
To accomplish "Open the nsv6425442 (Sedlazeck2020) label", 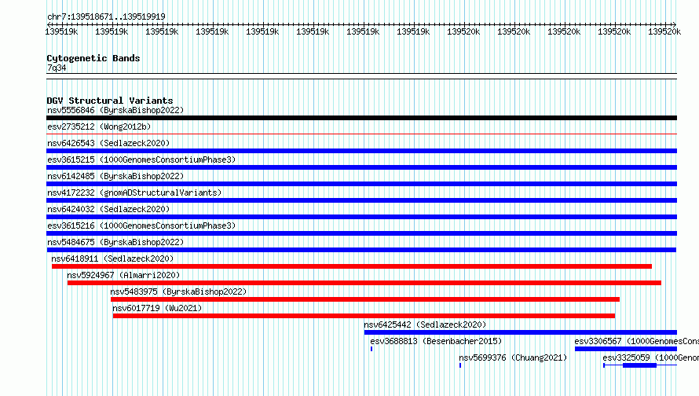I will coord(425,324).
